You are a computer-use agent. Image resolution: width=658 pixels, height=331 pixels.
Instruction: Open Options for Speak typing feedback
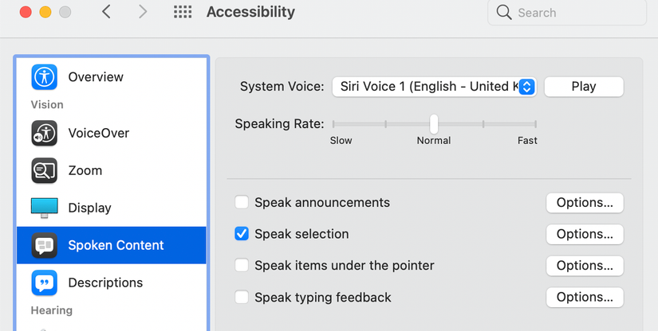585,297
